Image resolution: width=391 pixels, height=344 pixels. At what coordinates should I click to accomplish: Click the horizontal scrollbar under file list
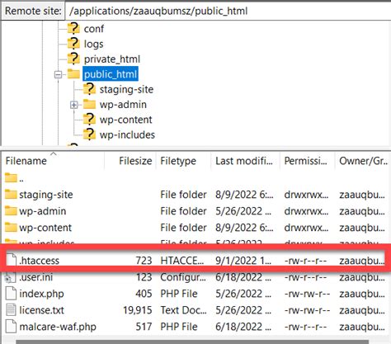tap(192, 342)
